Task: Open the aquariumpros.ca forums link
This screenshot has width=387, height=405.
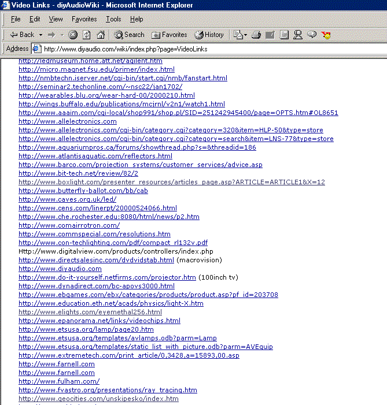Action: [137, 147]
